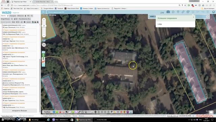The image size is (216, 122).
Task: Open feed item 16Д б-р Кольцова
Action: click(x=20, y=105)
